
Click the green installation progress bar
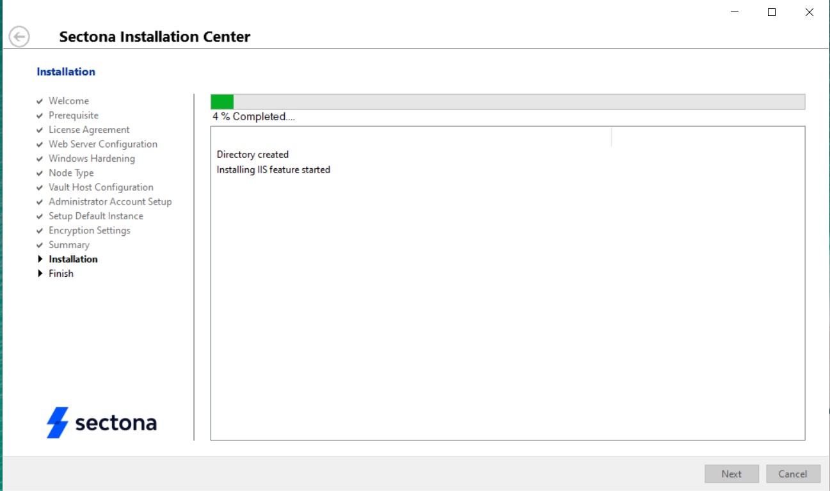[221, 100]
